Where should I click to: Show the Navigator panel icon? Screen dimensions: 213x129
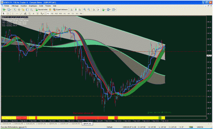(x=23, y=10)
